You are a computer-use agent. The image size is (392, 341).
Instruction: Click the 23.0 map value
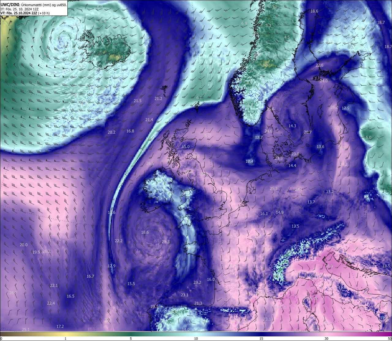tap(295, 154)
